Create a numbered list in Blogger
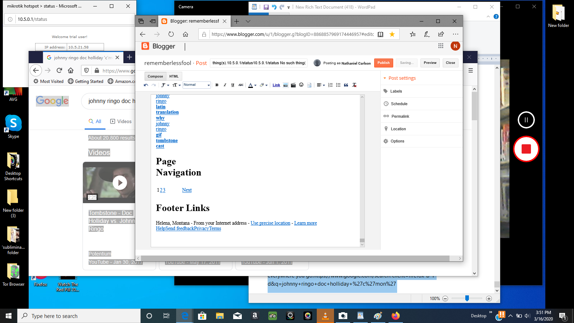The image size is (574, 323). coord(330,85)
